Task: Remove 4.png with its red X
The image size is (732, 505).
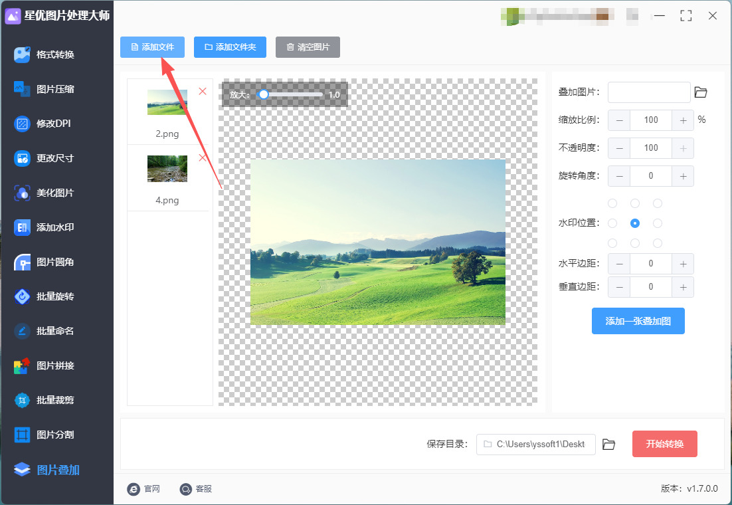Action: coord(203,157)
